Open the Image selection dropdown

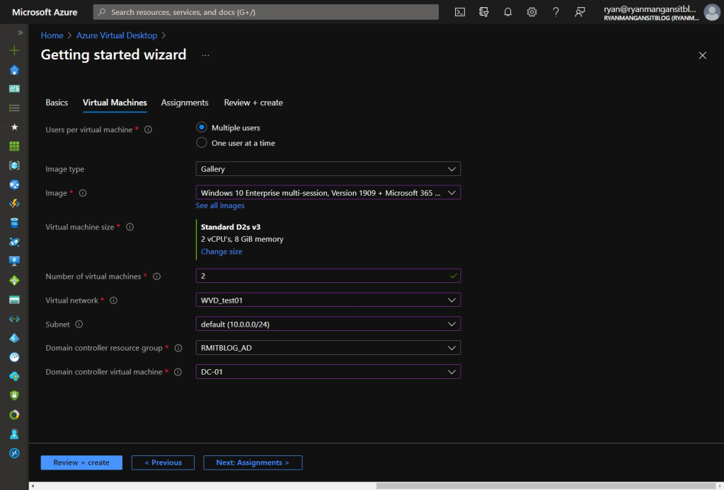click(328, 193)
